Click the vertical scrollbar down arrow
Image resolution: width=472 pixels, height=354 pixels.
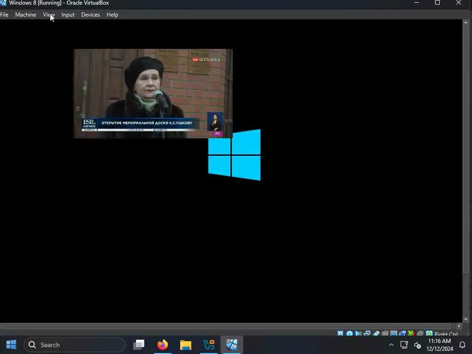tap(466, 319)
